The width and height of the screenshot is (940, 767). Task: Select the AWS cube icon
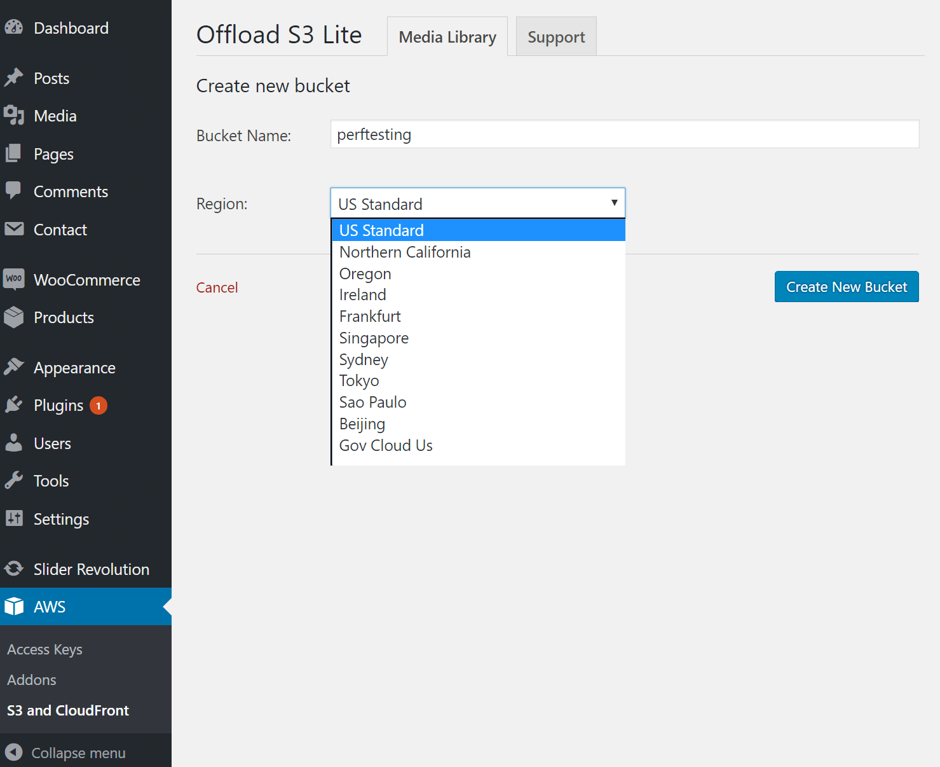pyautogui.click(x=14, y=606)
